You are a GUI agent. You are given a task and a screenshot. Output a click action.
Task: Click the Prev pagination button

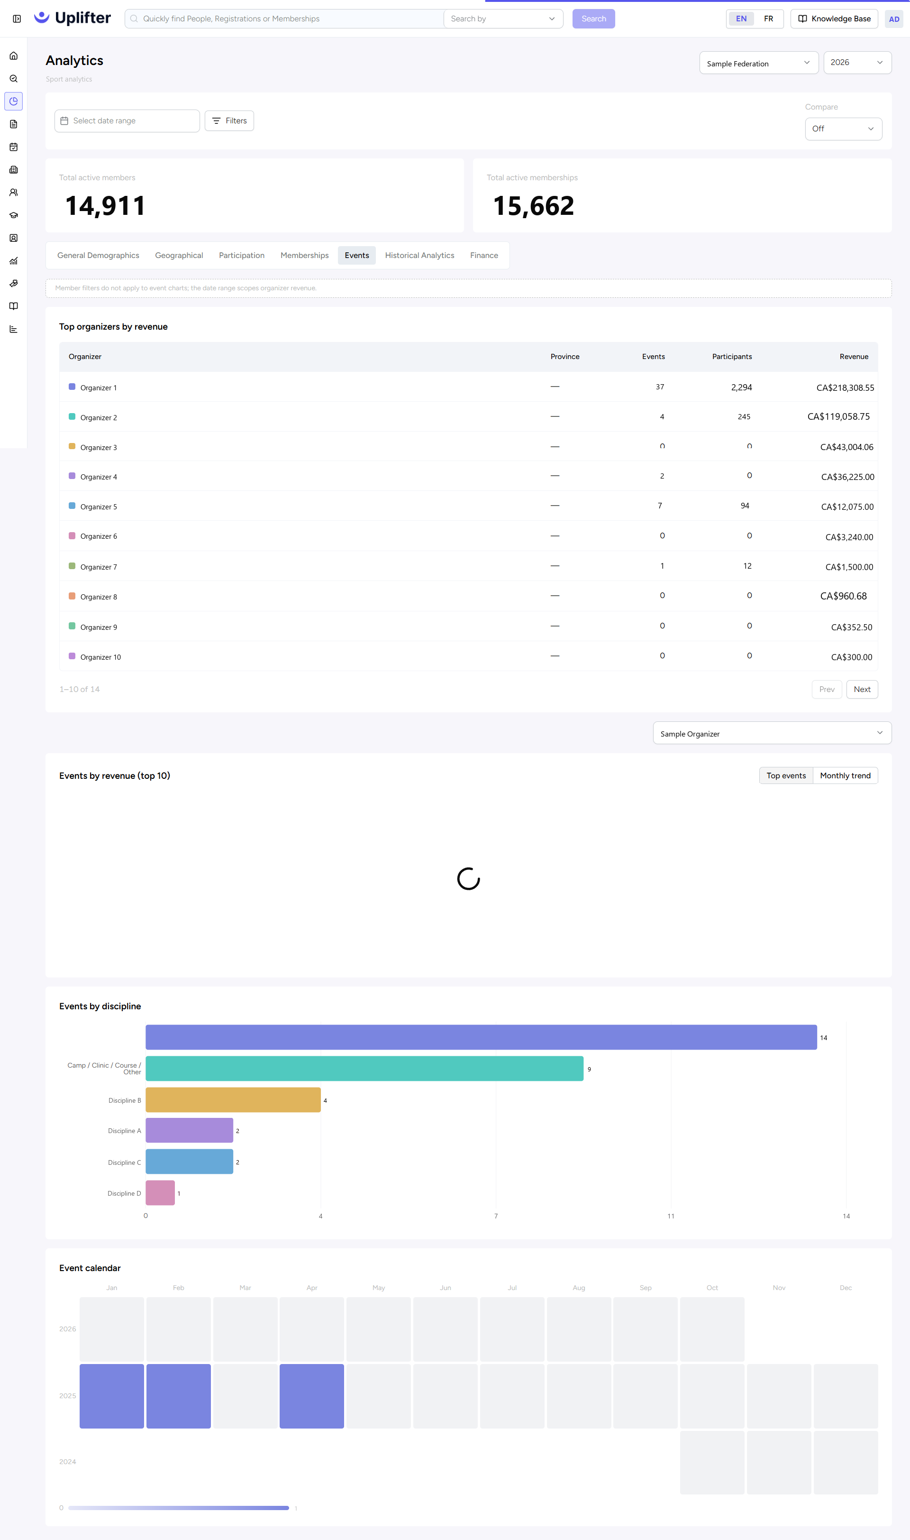(827, 690)
